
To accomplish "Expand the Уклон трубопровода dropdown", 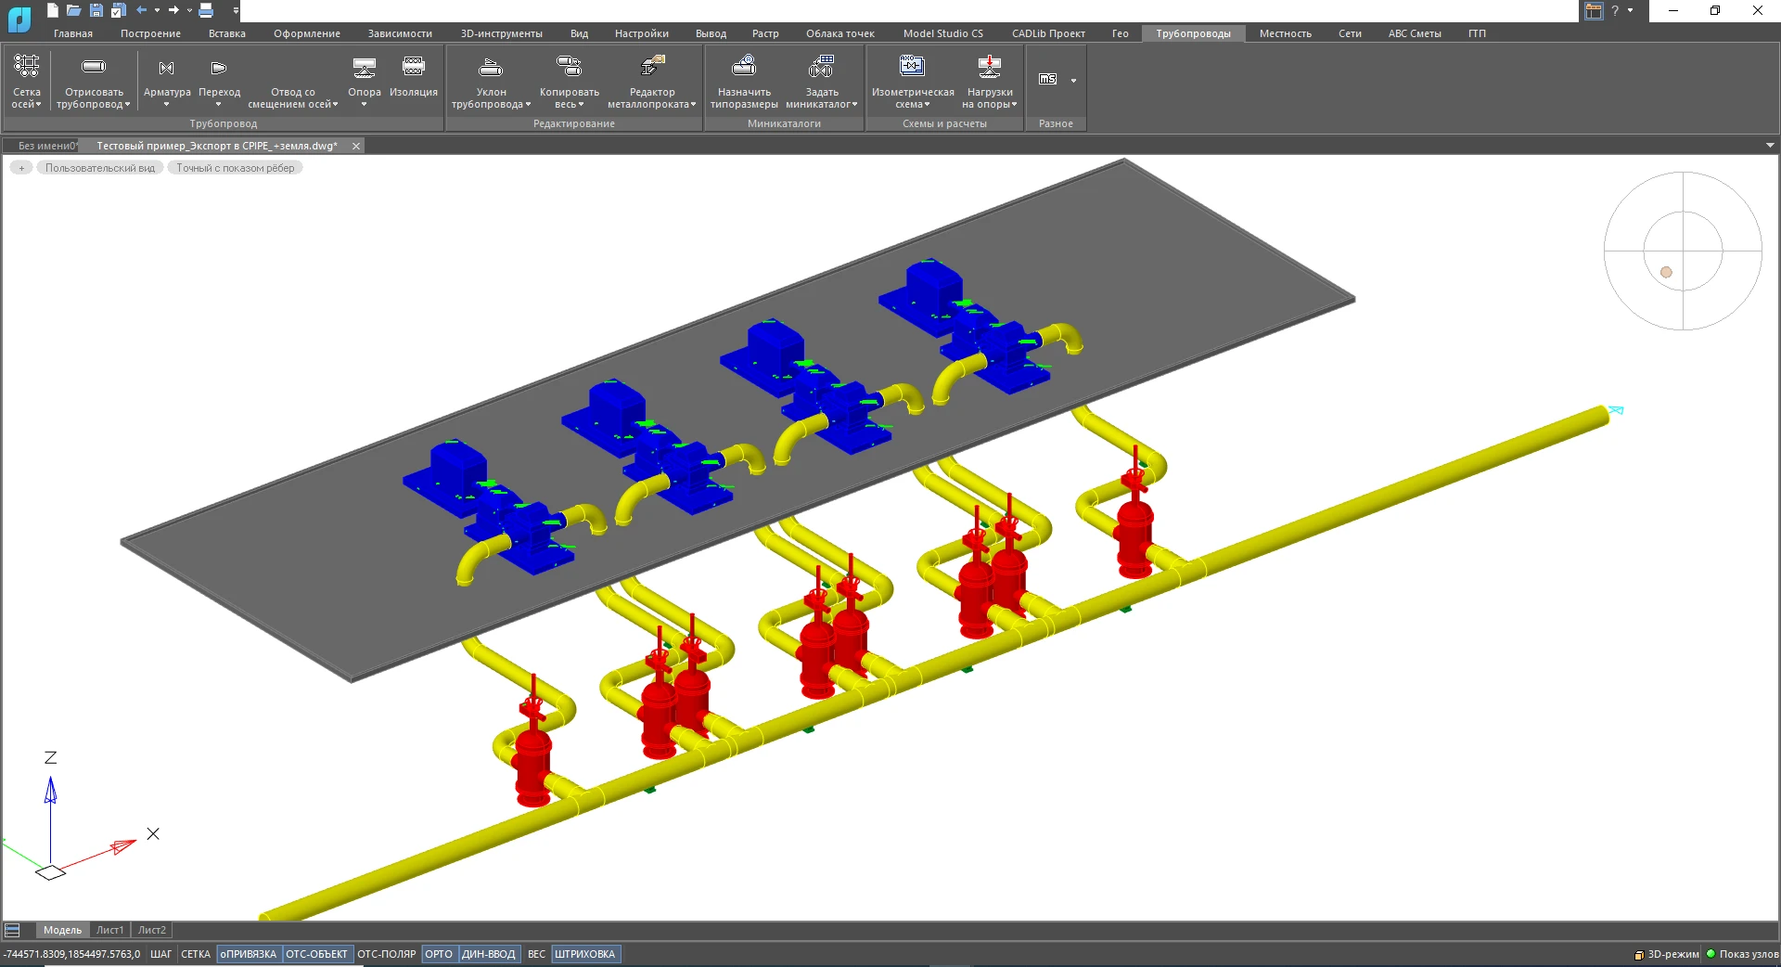I will (528, 105).
